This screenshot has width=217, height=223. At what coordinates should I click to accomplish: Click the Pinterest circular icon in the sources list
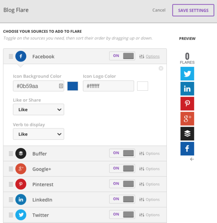tap(21, 184)
